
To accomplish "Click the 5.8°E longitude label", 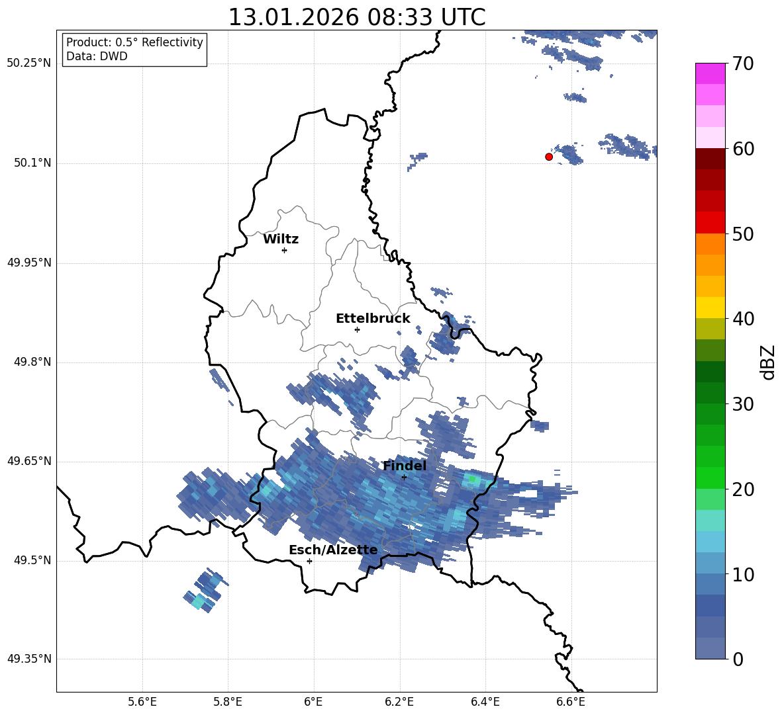I will pyautogui.click(x=228, y=702).
